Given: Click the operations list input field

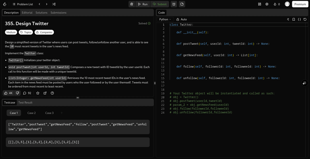Looking at the screenshot, I should pos(78,127).
